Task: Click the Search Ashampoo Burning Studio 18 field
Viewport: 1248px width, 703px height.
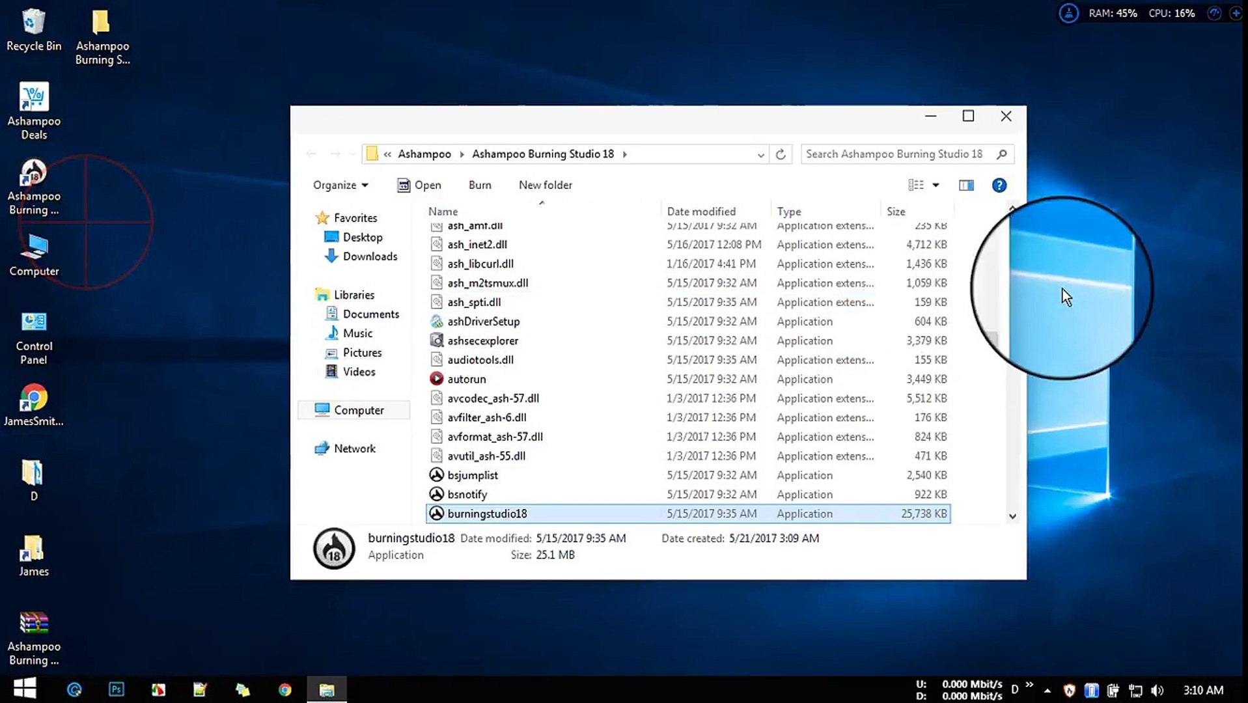Action: coord(895,154)
